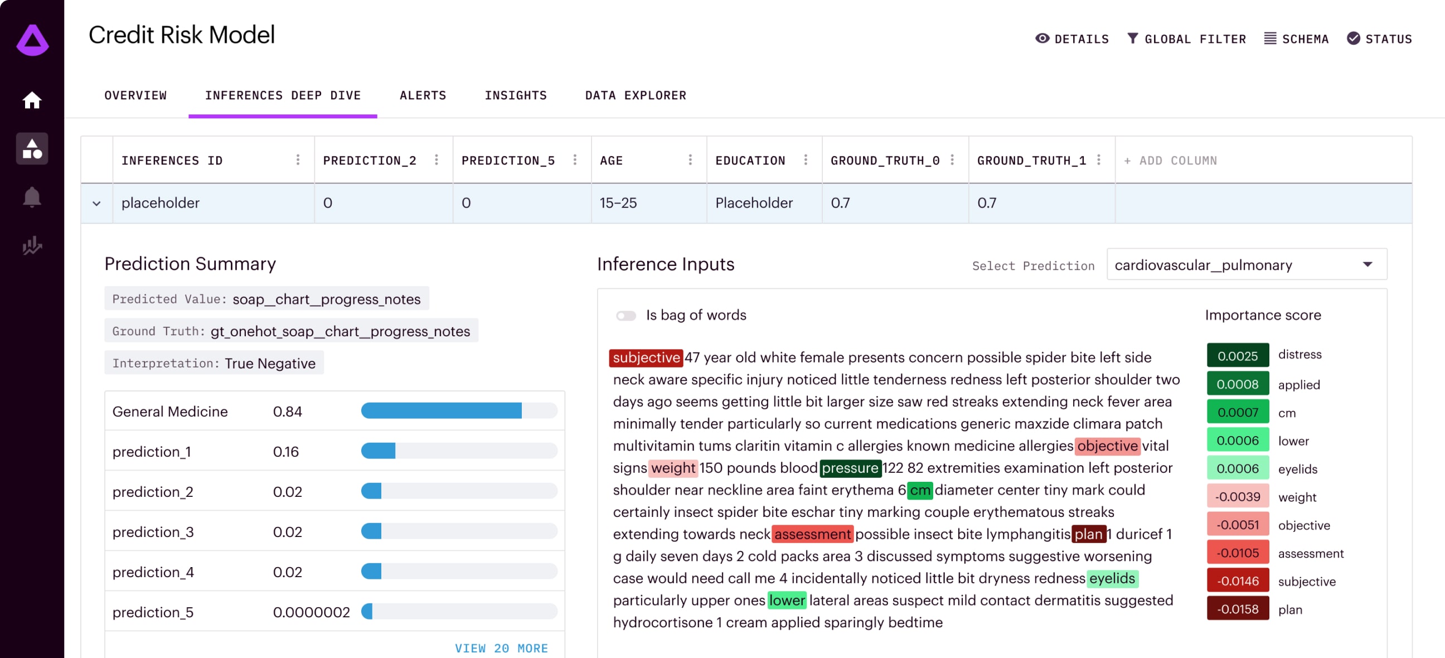Go to the OVERVIEW tab
Screen dimensions: 1445x658
[135, 95]
